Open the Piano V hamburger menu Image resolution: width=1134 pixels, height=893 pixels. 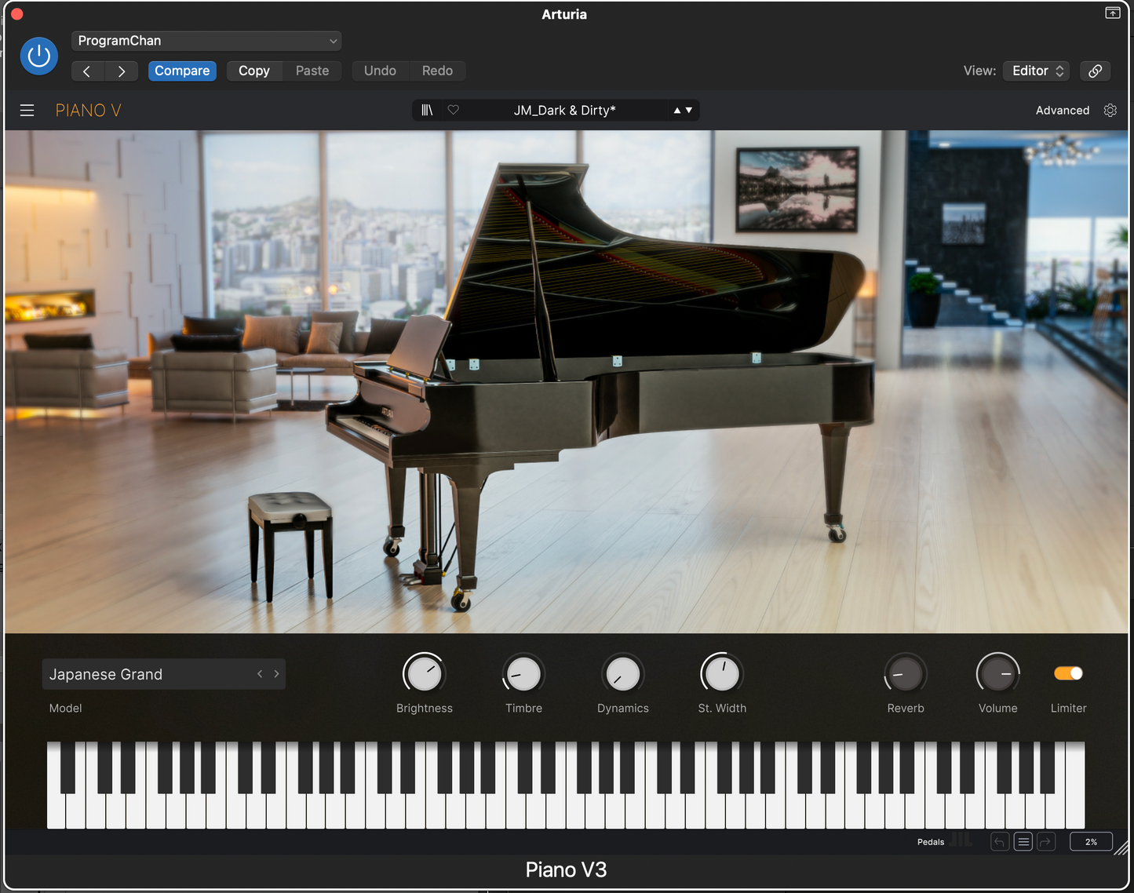[27, 111]
